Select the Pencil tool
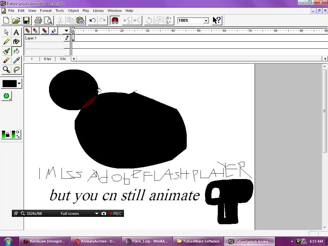 click(6, 42)
